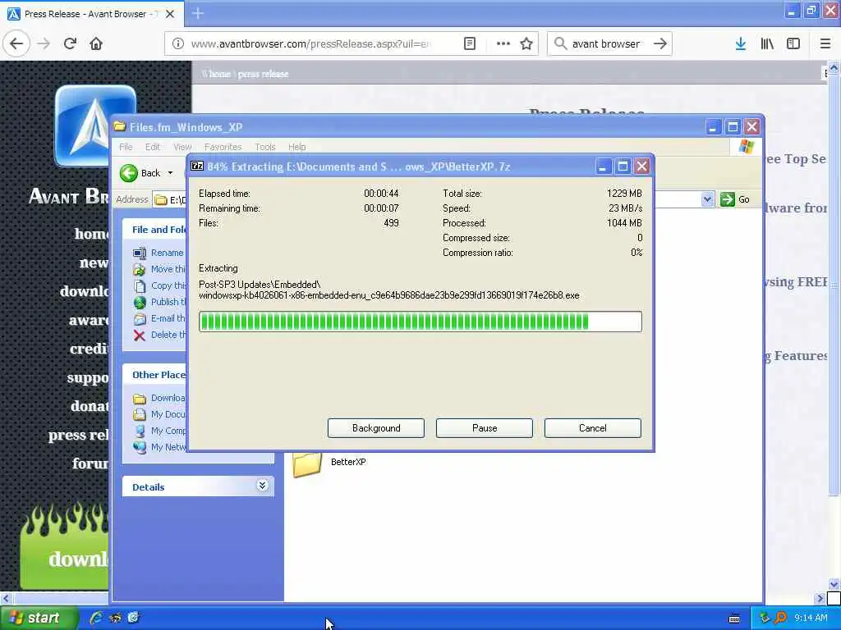Click the E-mail this folder icon
The height and width of the screenshot is (630, 841).
140,319
